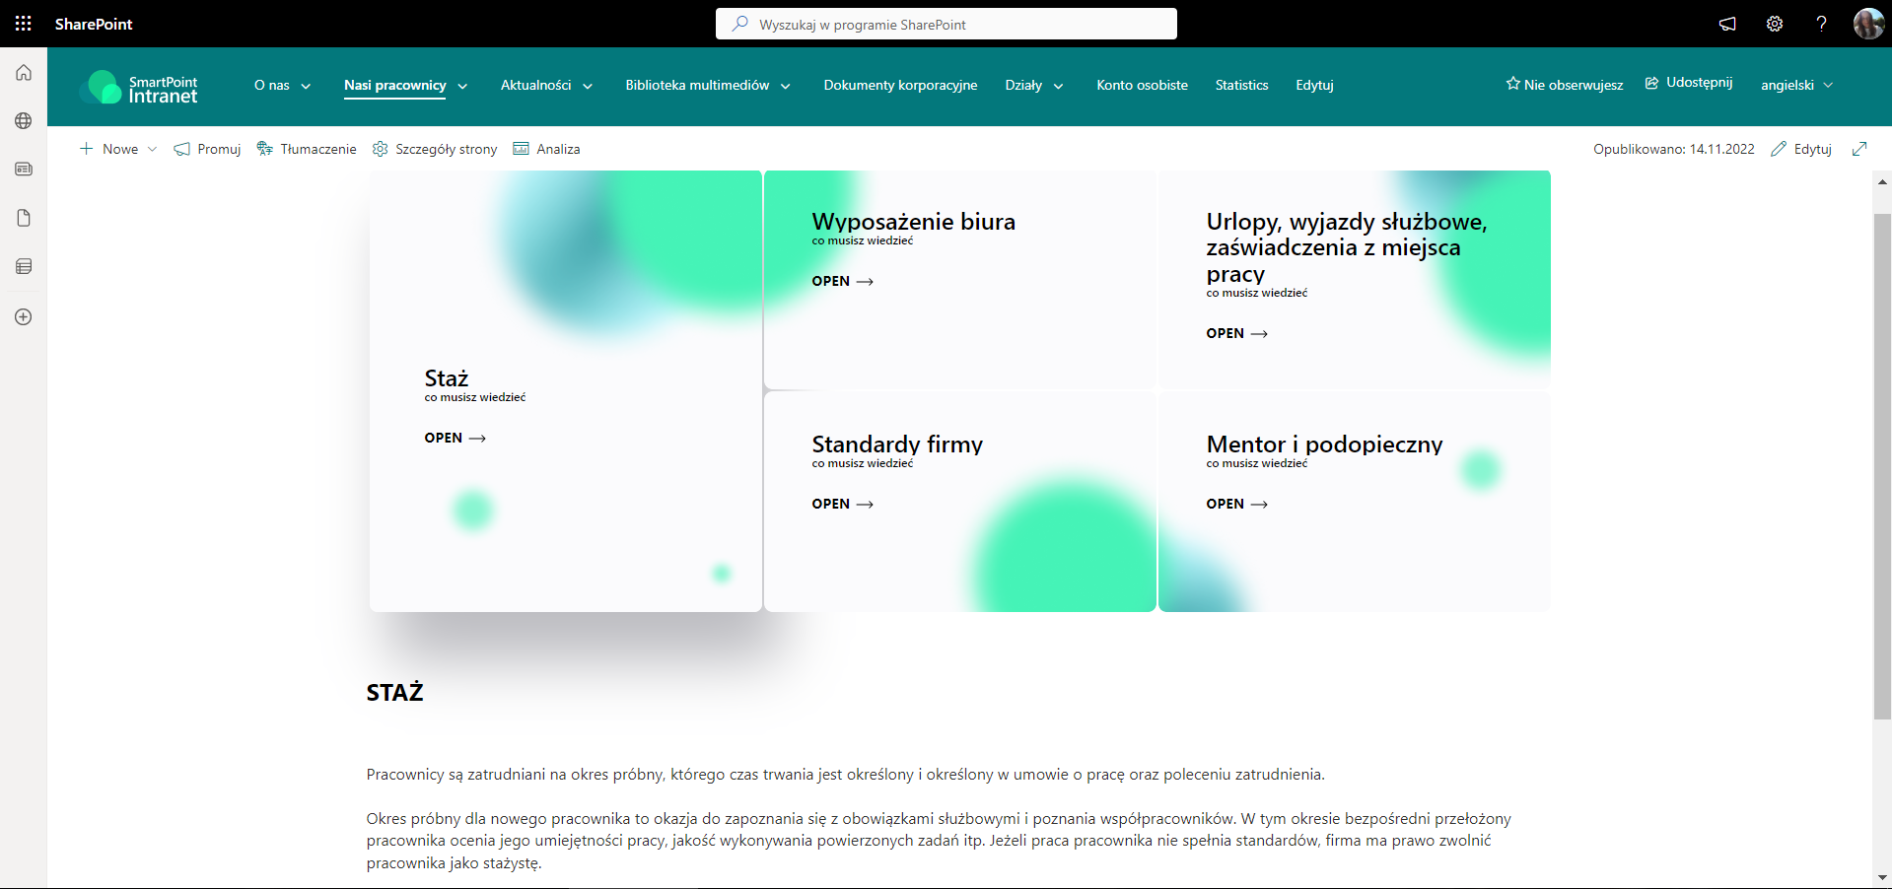Open the news feed icon in sidebar
The height and width of the screenshot is (889, 1892).
coord(24,170)
